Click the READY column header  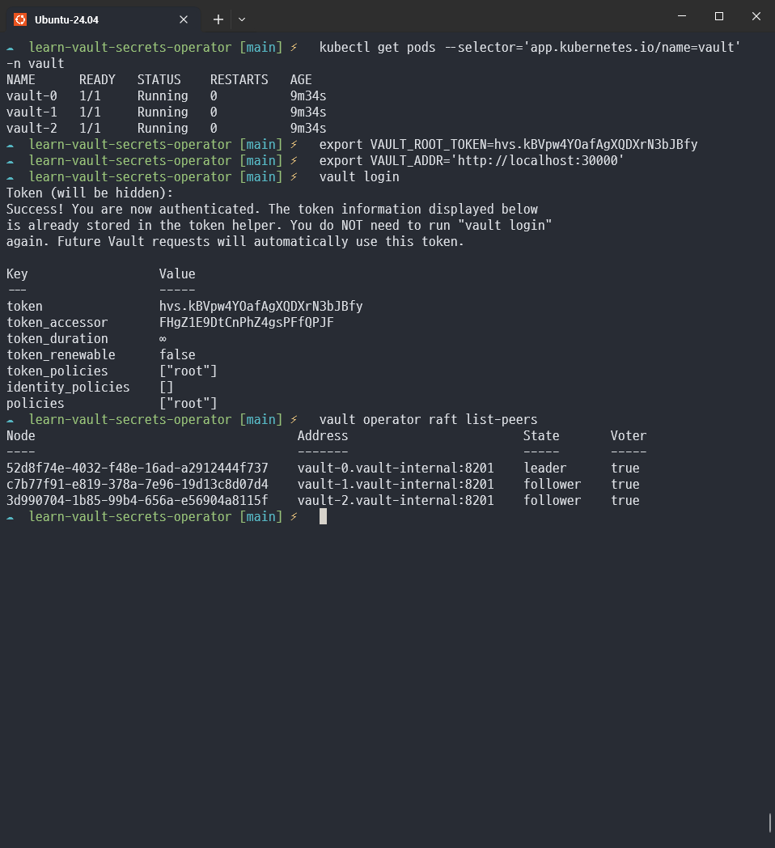(x=97, y=79)
